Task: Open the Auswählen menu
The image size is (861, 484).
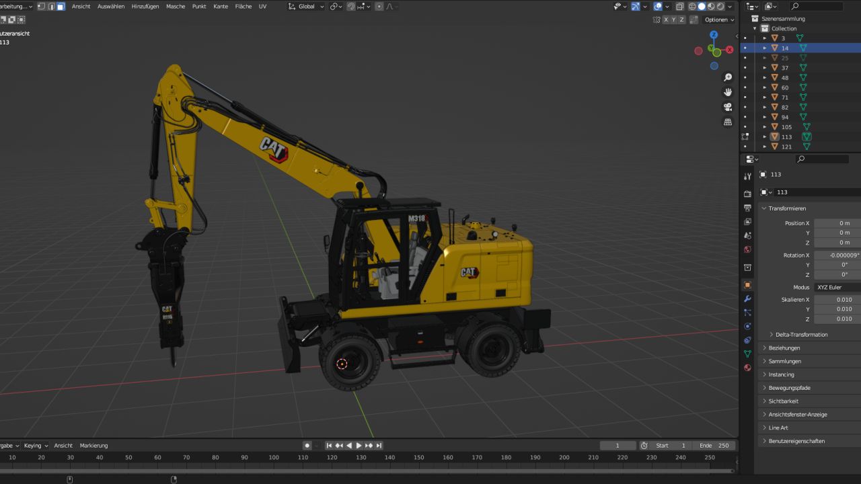Action: coord(111,6)
